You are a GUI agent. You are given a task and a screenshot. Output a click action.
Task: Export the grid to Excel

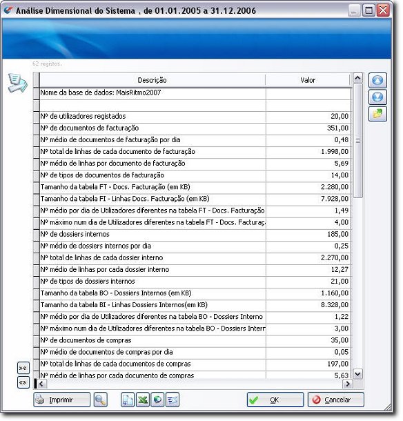pos(143,400)
